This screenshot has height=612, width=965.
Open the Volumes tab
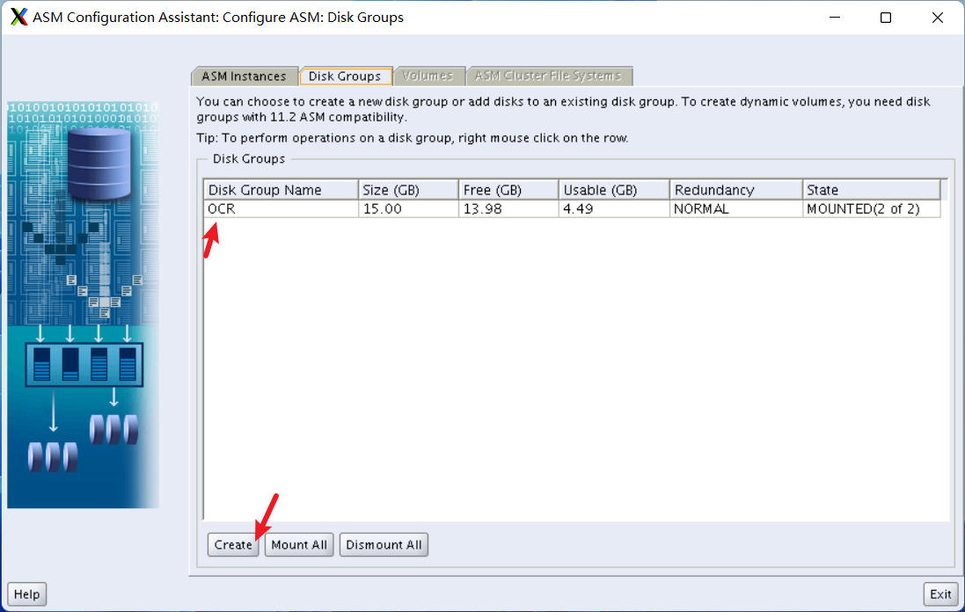click(x=428, y=76)
